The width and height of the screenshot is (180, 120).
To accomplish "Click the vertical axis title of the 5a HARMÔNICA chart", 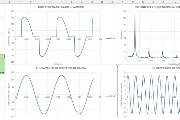I will (x=121, y=95).
